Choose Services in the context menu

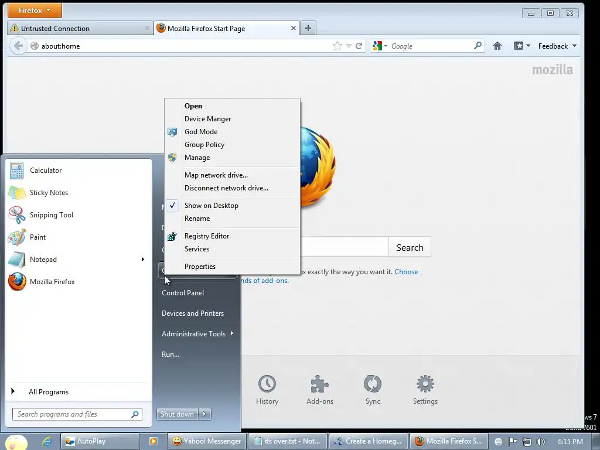232,249
